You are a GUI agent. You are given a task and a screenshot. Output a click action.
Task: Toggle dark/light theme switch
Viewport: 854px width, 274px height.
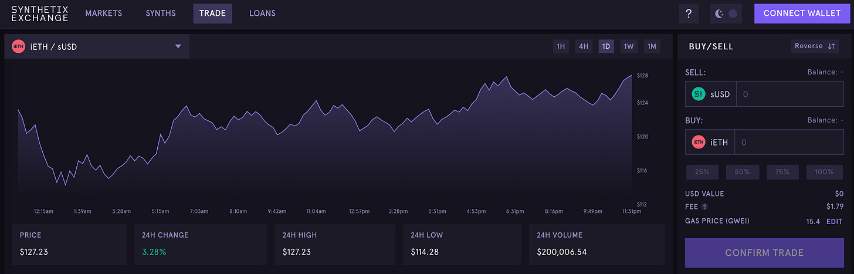click(x=726, y=13)
